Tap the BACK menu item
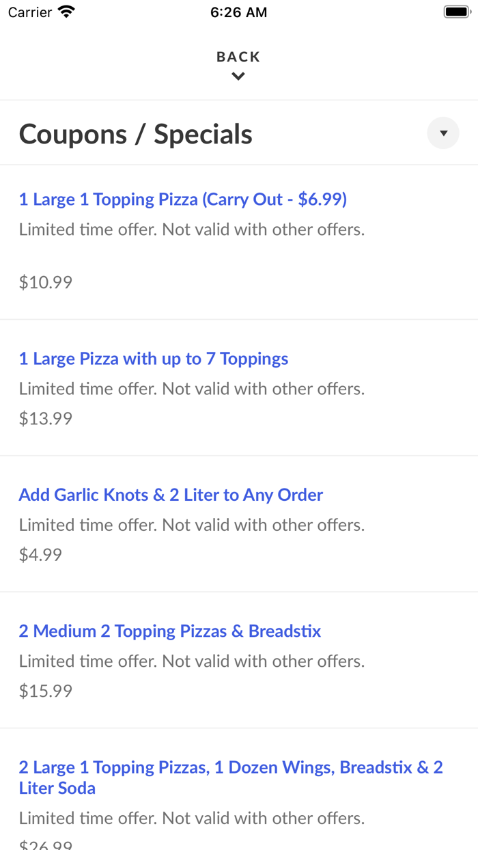Viewport: 478px width, 850px height. point(238,57)
